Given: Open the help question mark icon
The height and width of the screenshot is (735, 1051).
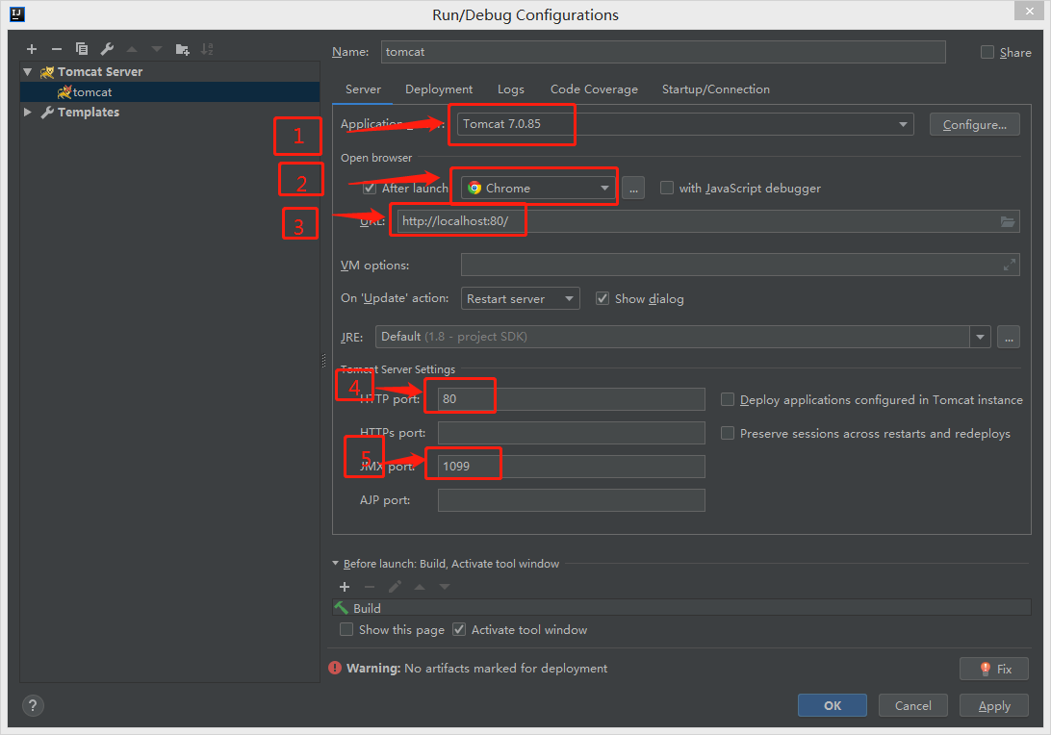Looking at the screenshot, I should pyautogui.click(x=33, y=705).
